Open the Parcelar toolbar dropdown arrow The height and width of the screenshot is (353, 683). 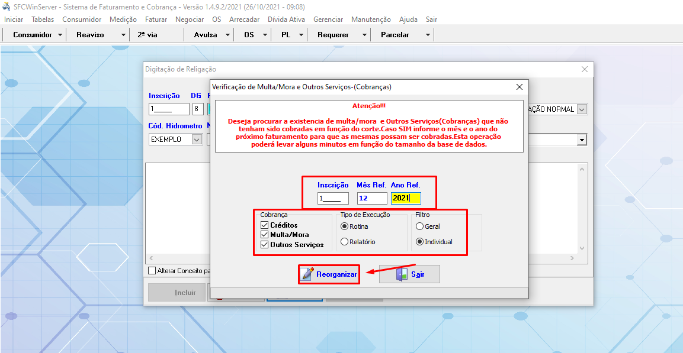[428, 35]
